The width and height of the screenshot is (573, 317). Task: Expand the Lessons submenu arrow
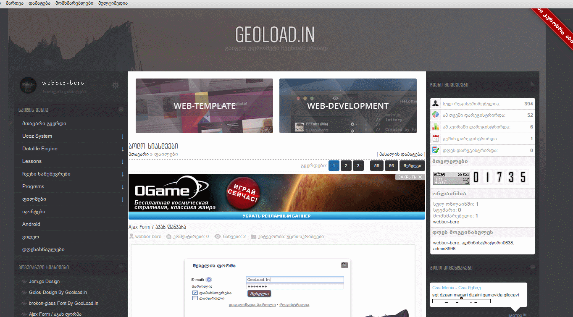123,162
